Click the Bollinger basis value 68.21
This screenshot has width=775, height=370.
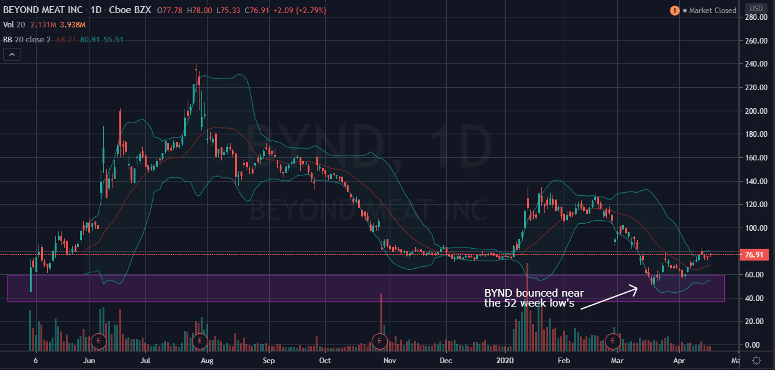pos(65,39)
